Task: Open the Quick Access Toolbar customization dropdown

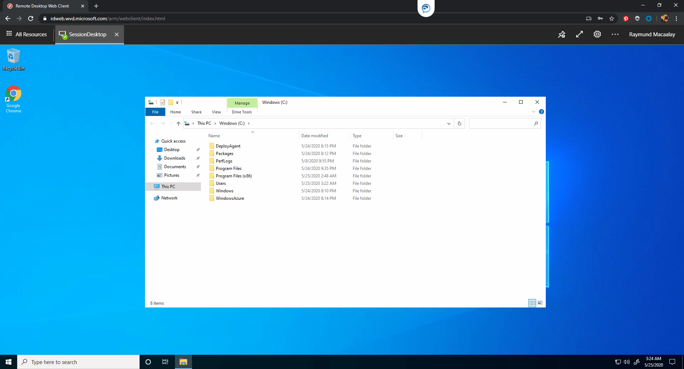Action: click(177, 102)
